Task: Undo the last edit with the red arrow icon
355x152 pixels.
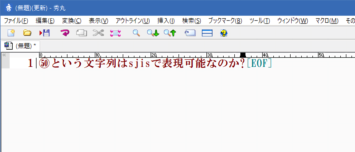Action: [65, 33]
